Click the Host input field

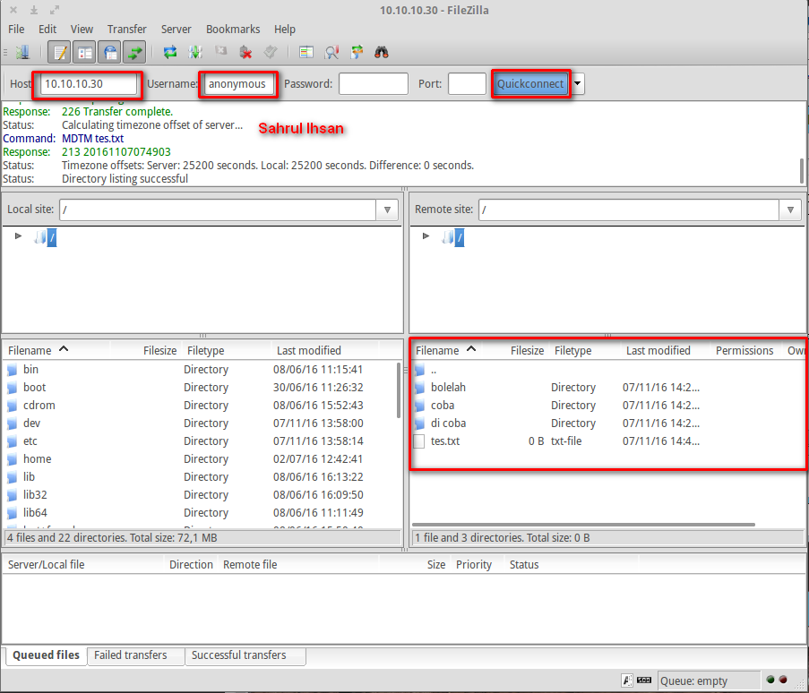pyautogui.click(x=89, y=84)
